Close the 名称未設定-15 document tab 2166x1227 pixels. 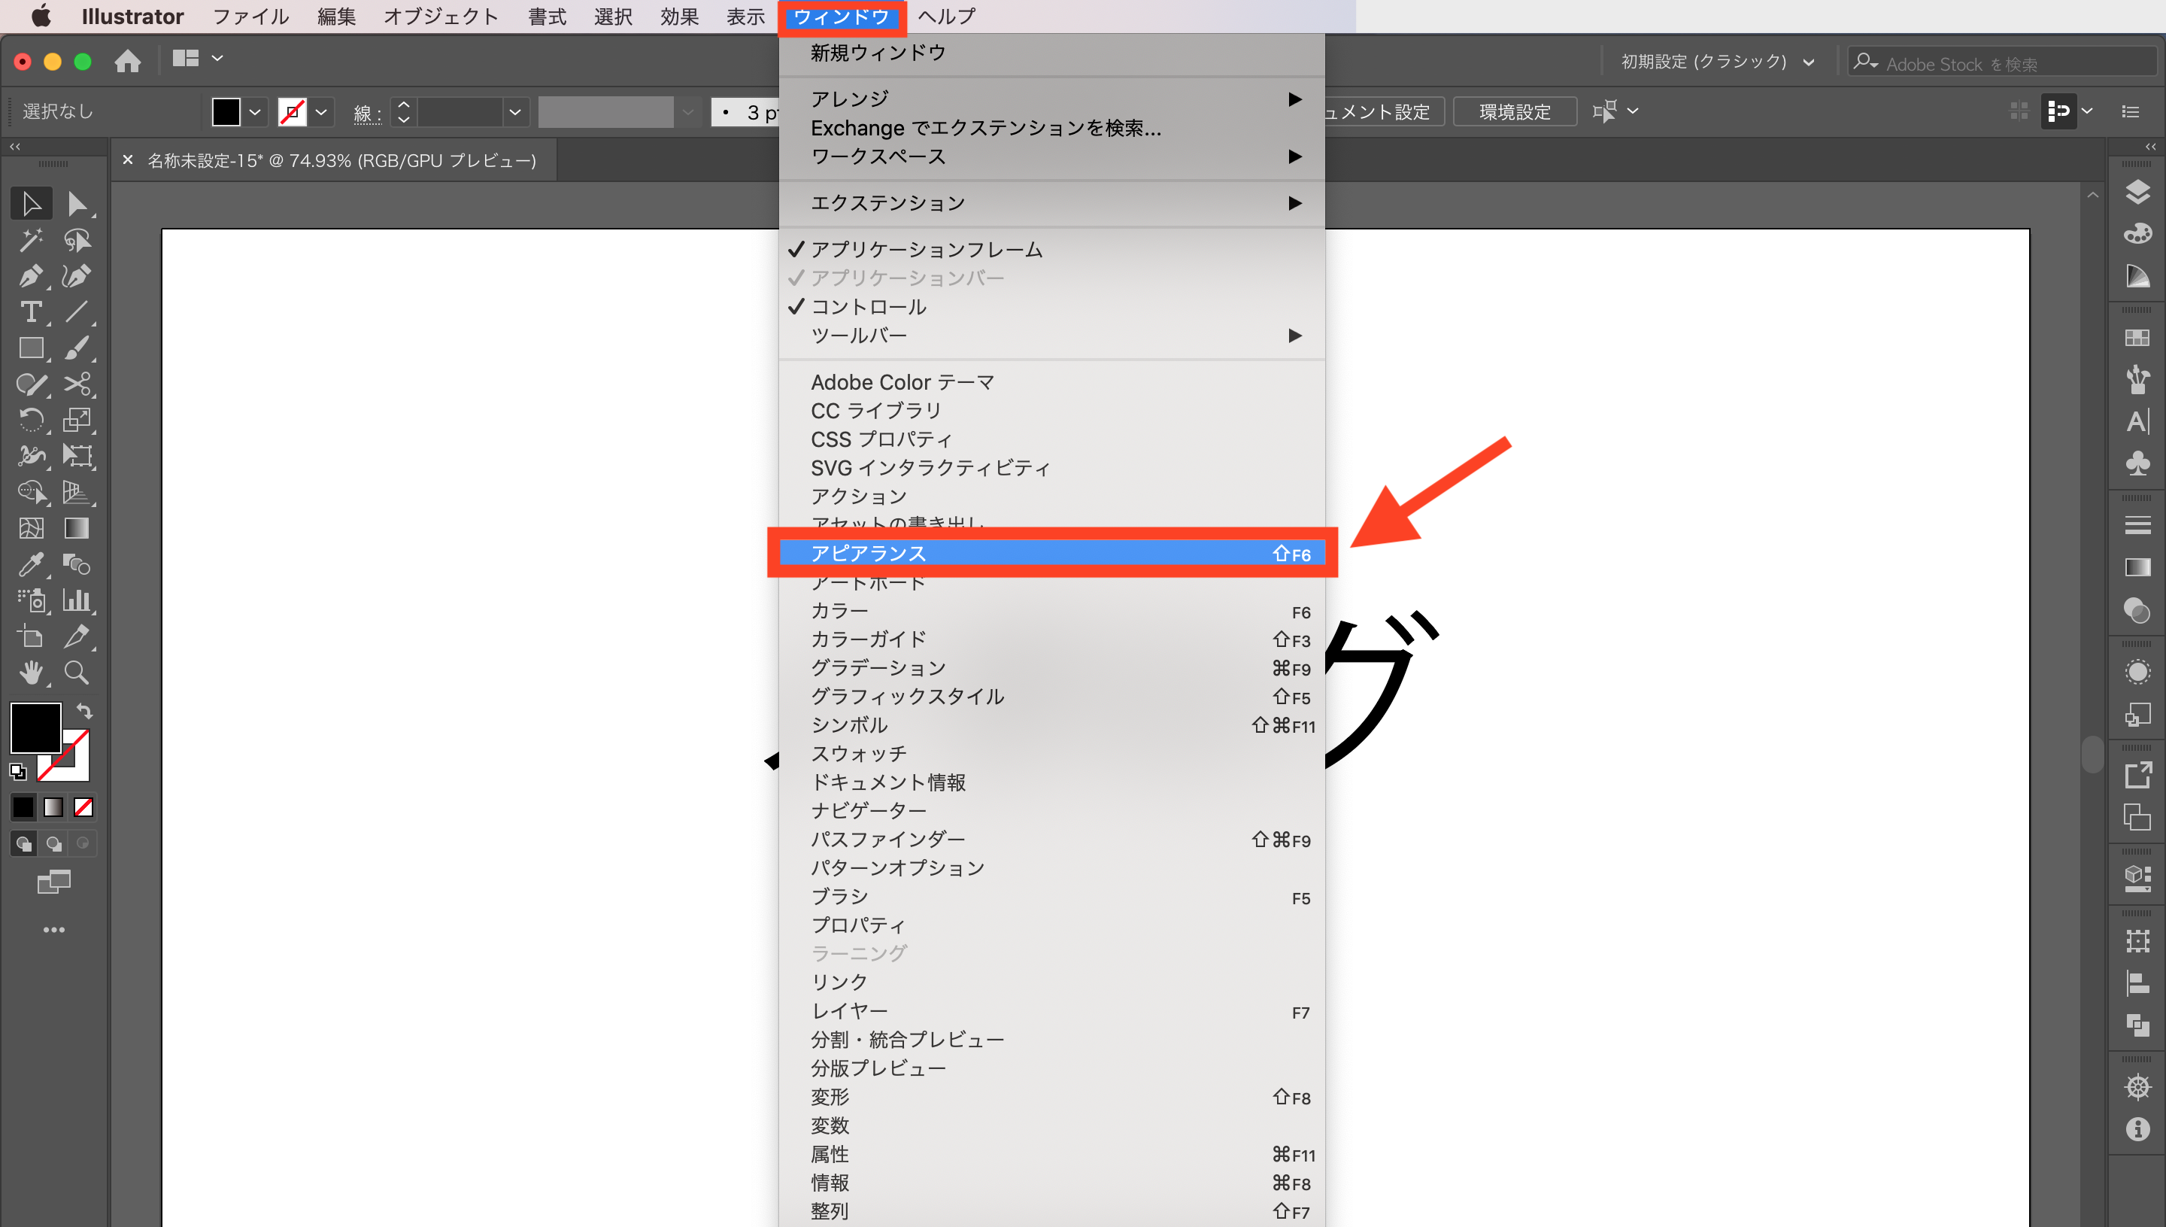coord(128,159)
